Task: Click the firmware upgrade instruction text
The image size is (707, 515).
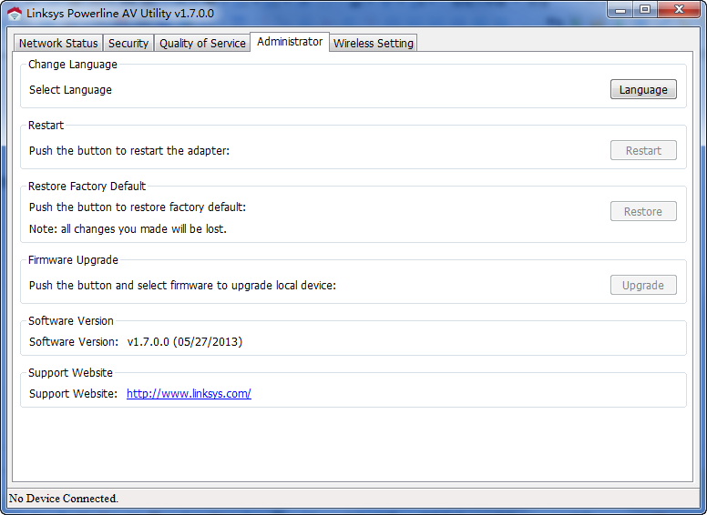Action: coord(182,286)
